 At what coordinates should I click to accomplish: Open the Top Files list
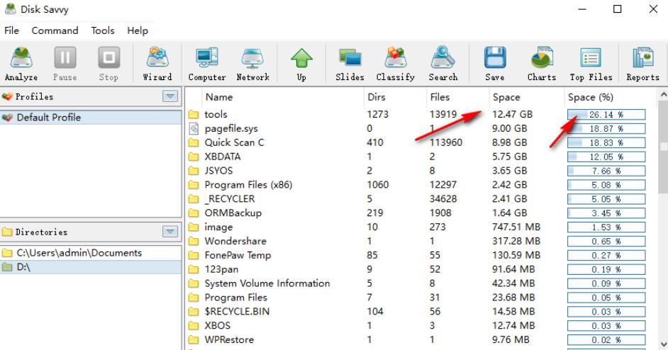tap(591, 63)
